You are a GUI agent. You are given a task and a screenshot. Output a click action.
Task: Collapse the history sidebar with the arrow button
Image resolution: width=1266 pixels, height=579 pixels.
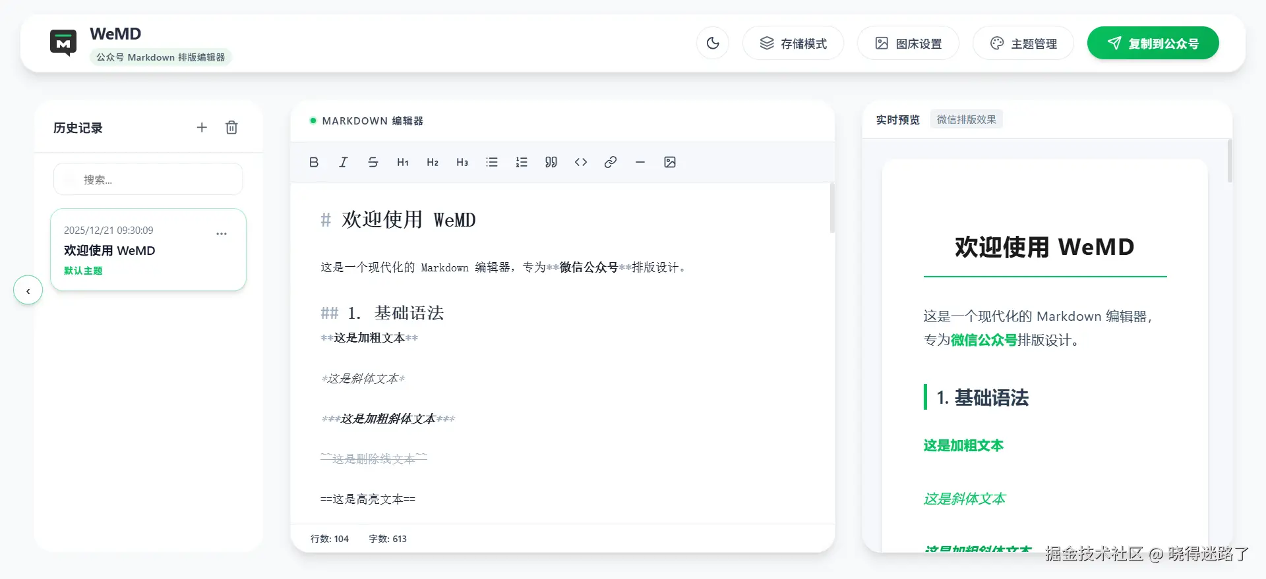pyautogui.click(x=28, y=290)
